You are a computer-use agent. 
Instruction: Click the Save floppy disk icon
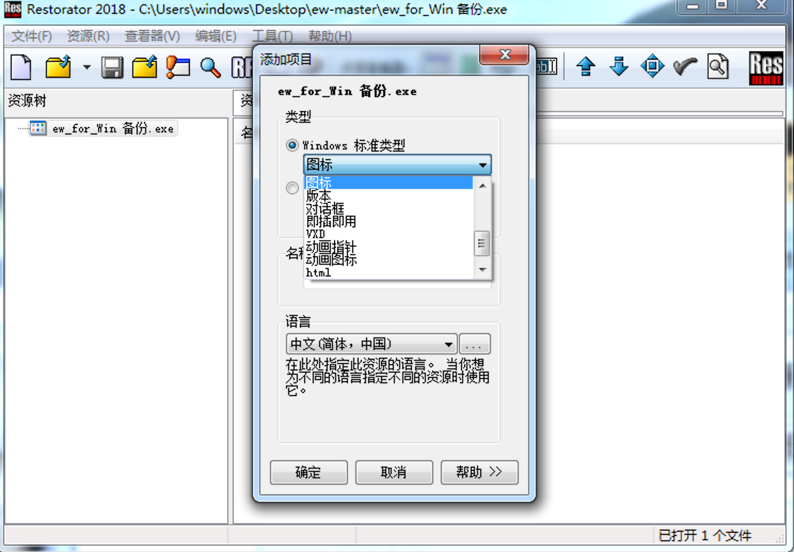112,68
